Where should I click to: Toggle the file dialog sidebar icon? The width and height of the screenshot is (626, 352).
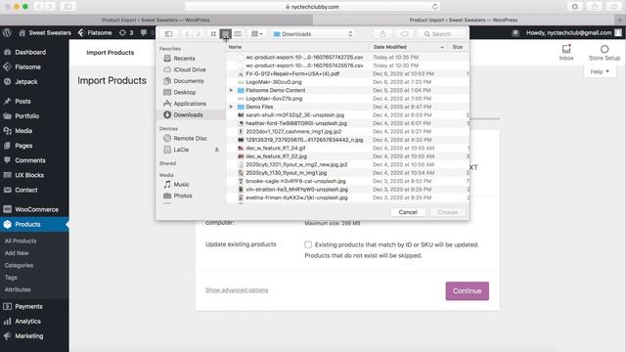tap(168, 34)
